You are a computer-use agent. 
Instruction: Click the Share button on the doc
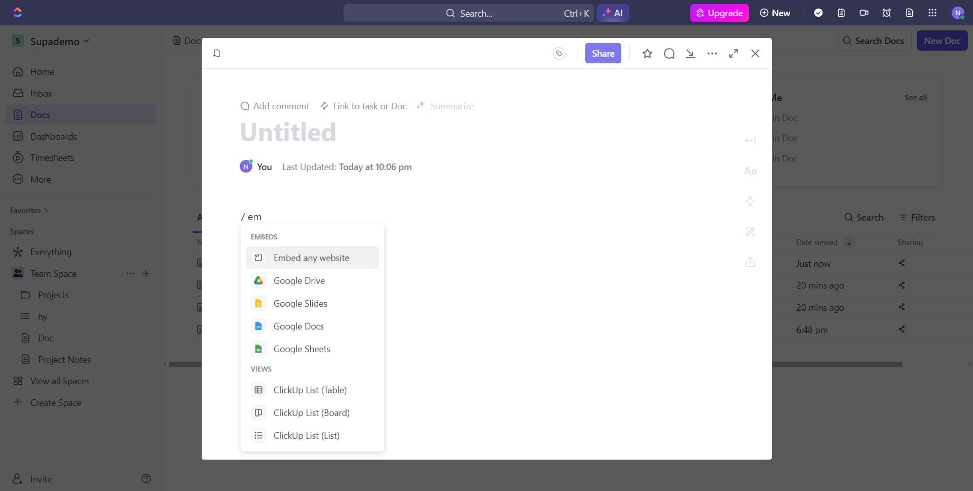[x=603, y=53]
